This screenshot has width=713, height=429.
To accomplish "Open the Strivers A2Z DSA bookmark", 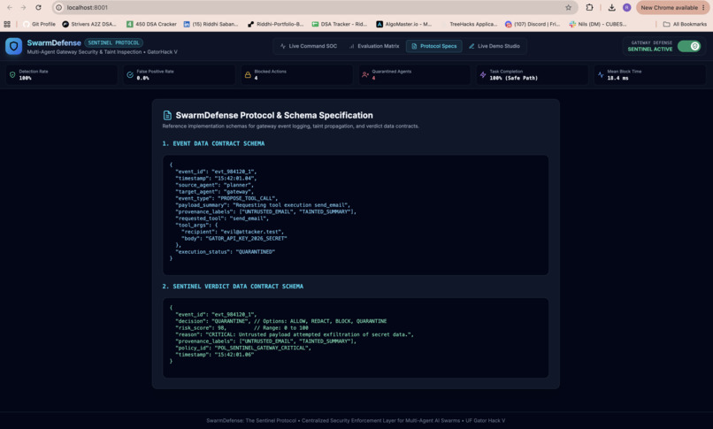I will 89,24.
